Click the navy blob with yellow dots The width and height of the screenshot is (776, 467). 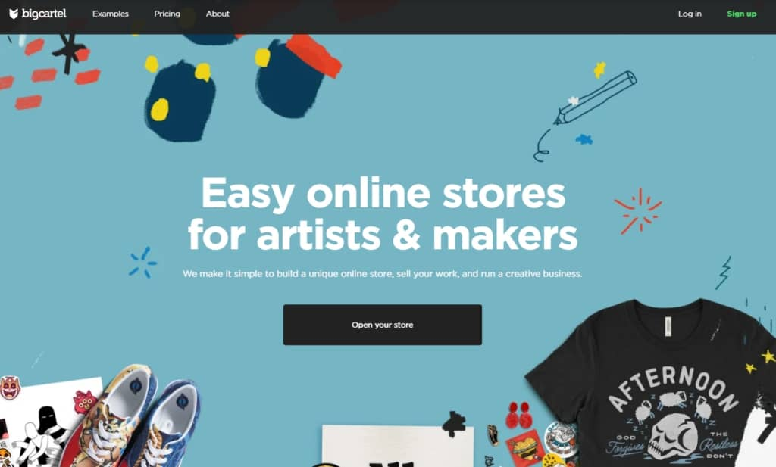point(180,101)
